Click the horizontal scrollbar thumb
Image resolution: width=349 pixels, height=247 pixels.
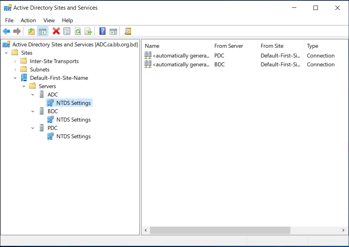(220, 230)
